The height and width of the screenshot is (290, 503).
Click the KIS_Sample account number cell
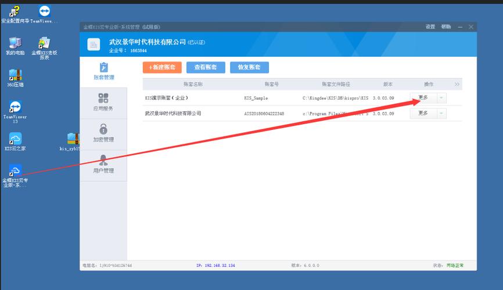click(x=256, y=98)
